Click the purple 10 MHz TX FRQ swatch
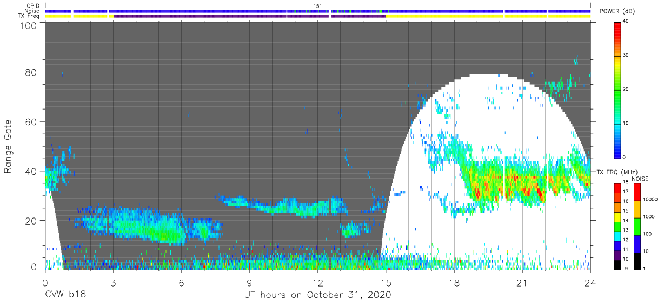 click(617, 256)
